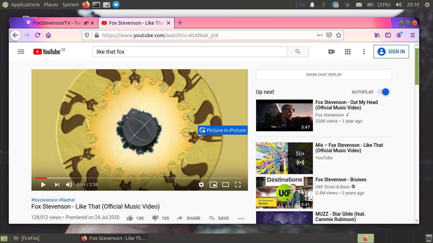The width and height of the screenshot is (433, 243).
Task: Open the YouTube apps grid
Action: 348,52
